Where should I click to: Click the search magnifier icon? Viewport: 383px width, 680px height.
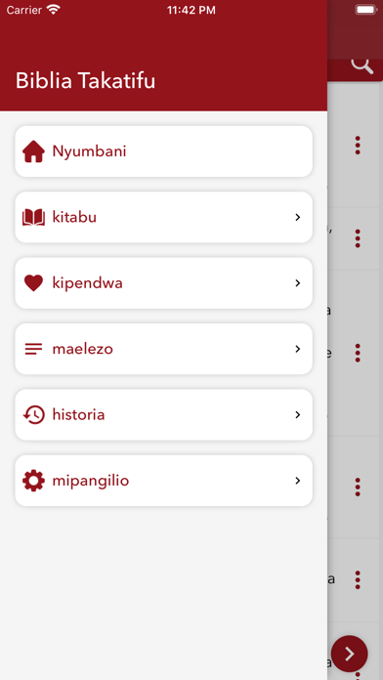[362, 65]
